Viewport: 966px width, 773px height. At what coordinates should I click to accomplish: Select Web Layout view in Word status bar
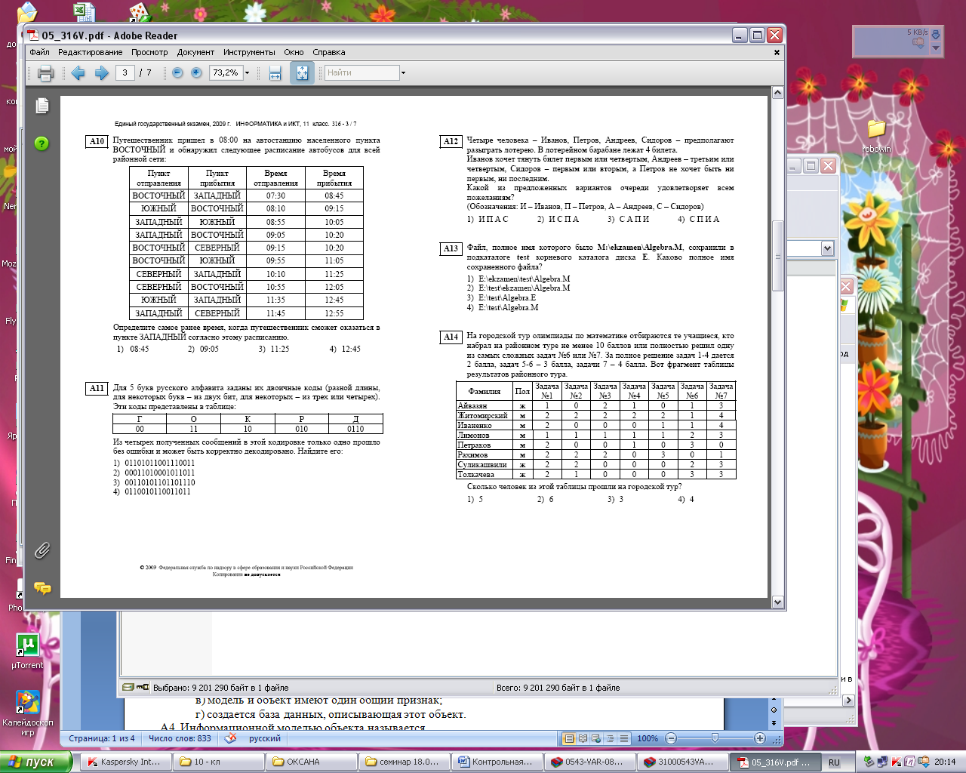(596, 738)
